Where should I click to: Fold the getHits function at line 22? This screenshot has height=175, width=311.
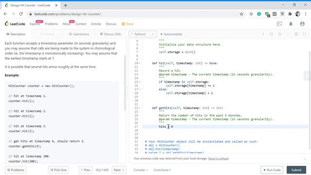pos(139,108)
